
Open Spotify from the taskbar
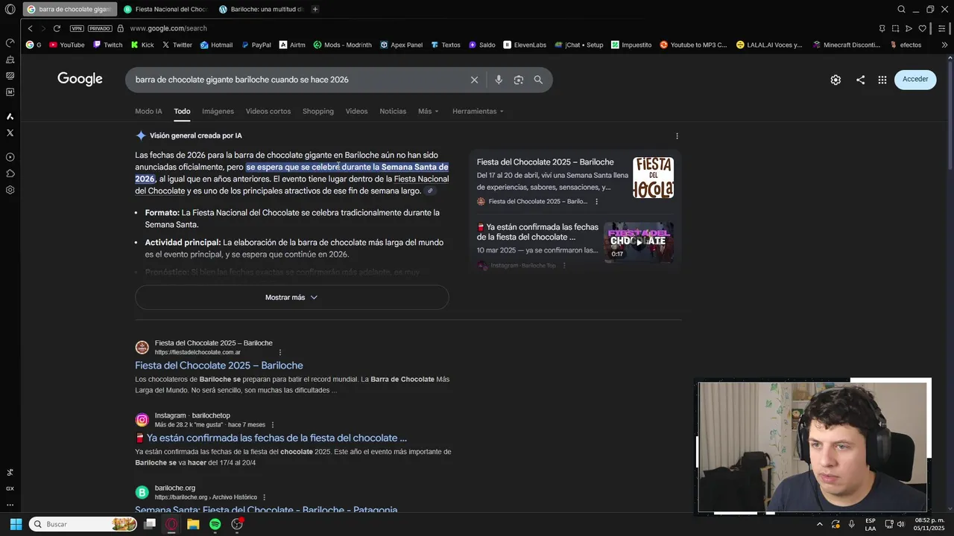[x=215, y=524]
